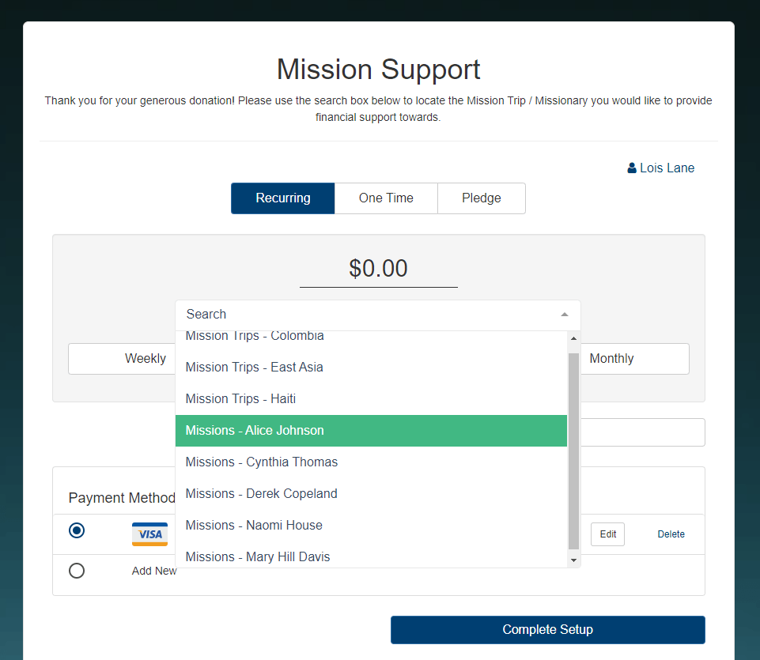Select the Add New payment radio button
Viewport: 760px width, 660px height.
pos(77,571)
